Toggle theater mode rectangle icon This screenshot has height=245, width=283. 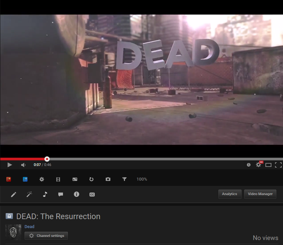coord(268,165)
